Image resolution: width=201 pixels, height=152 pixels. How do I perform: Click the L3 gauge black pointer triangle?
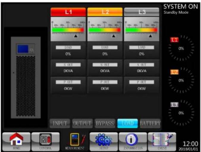coord(150,36)
